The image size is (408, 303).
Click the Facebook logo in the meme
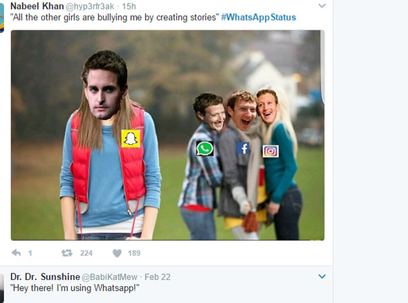[x=243, y=148]
